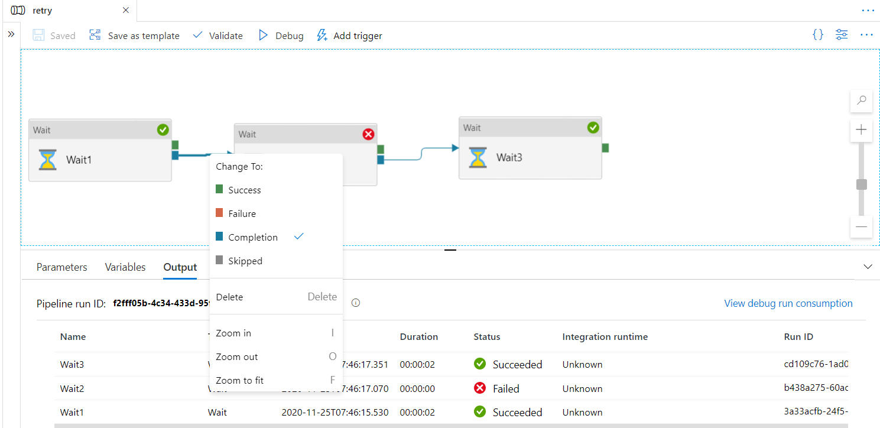Change dependency to Skipped
Image resolution: width=880 pixels, height=428 pixels.
[276, 261]
